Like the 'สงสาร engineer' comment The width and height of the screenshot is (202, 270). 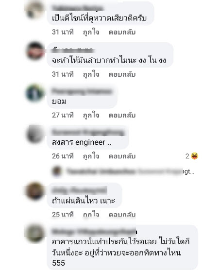(91, 156)
